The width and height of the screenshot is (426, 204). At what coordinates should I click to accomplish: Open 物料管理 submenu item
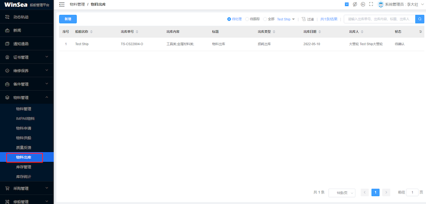pos(24,109)
